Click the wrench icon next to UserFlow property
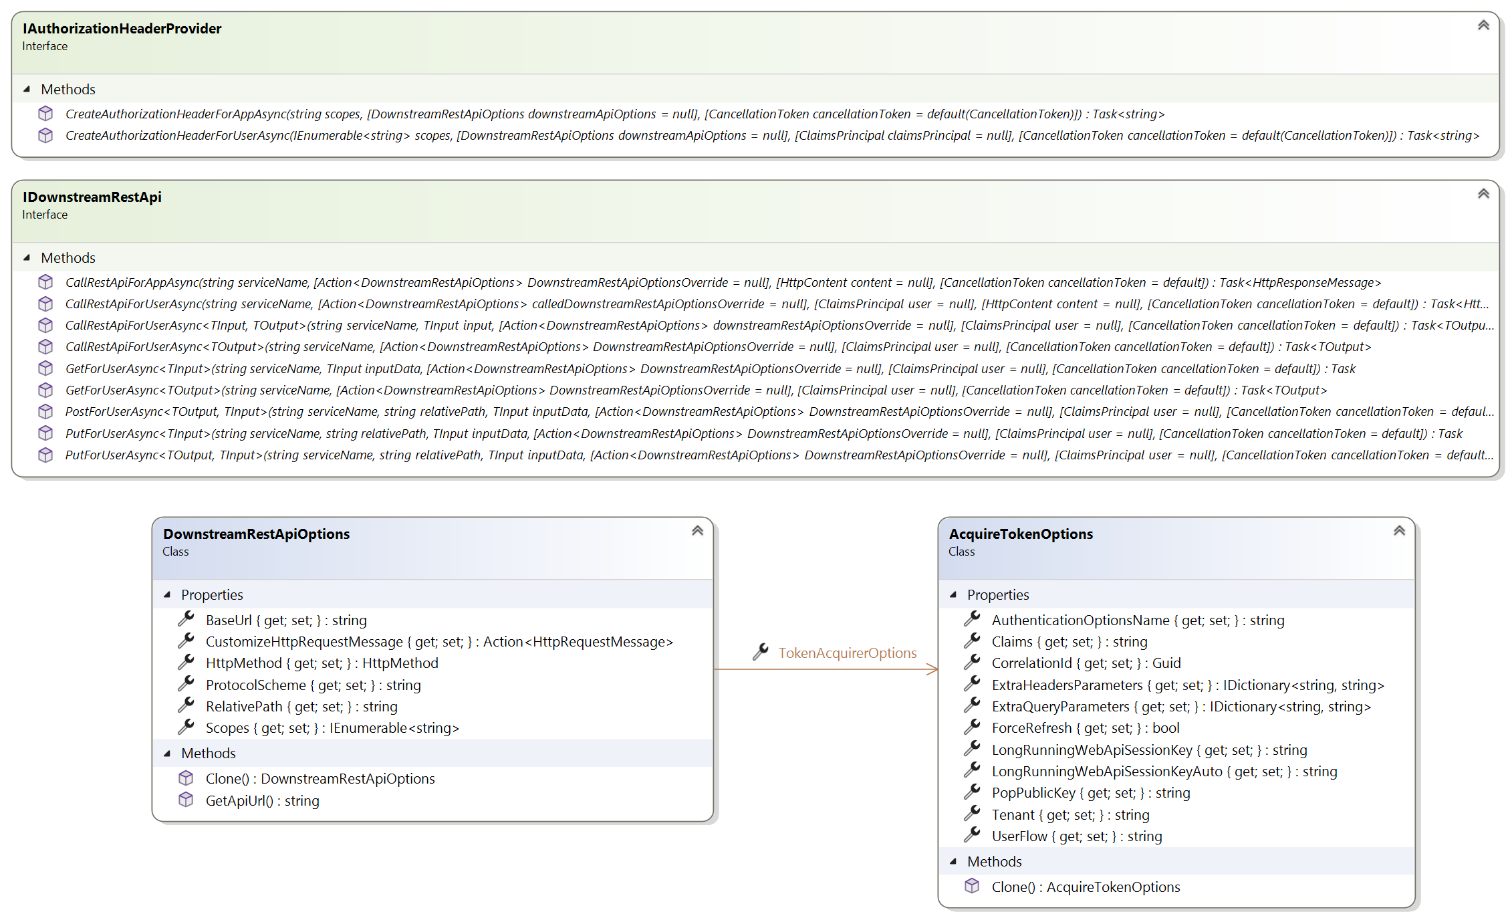 (x=973, y=836)
